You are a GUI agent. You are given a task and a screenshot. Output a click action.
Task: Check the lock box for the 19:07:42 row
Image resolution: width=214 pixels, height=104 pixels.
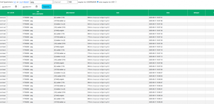(x=7, y=27)
